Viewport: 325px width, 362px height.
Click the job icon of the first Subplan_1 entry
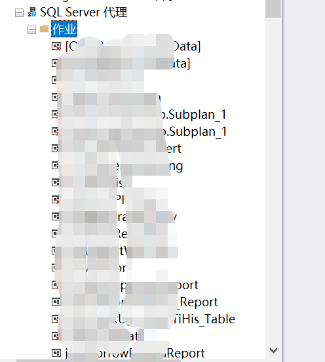coord(56,114)
